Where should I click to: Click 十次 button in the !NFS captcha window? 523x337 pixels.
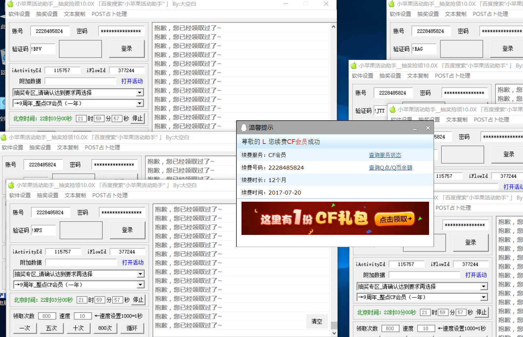pos(78,328)
